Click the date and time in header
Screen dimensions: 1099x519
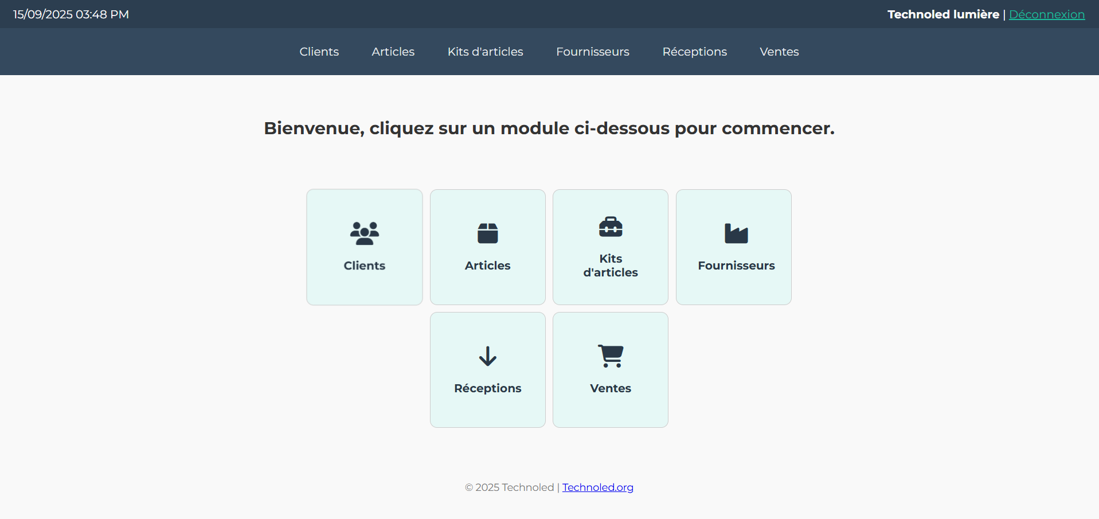click(71, 14)
